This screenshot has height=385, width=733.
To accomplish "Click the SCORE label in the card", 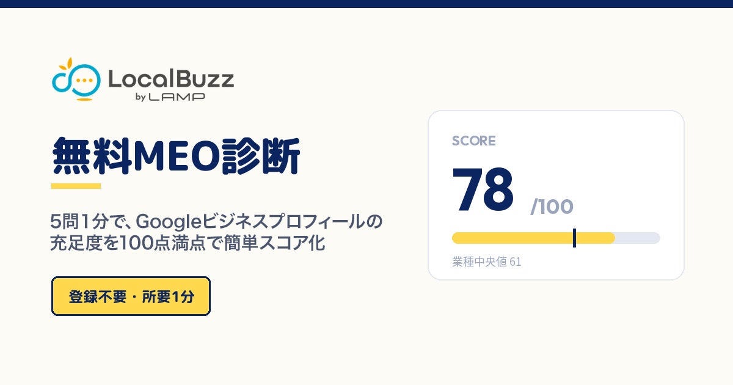I will [x=474, y=141].
